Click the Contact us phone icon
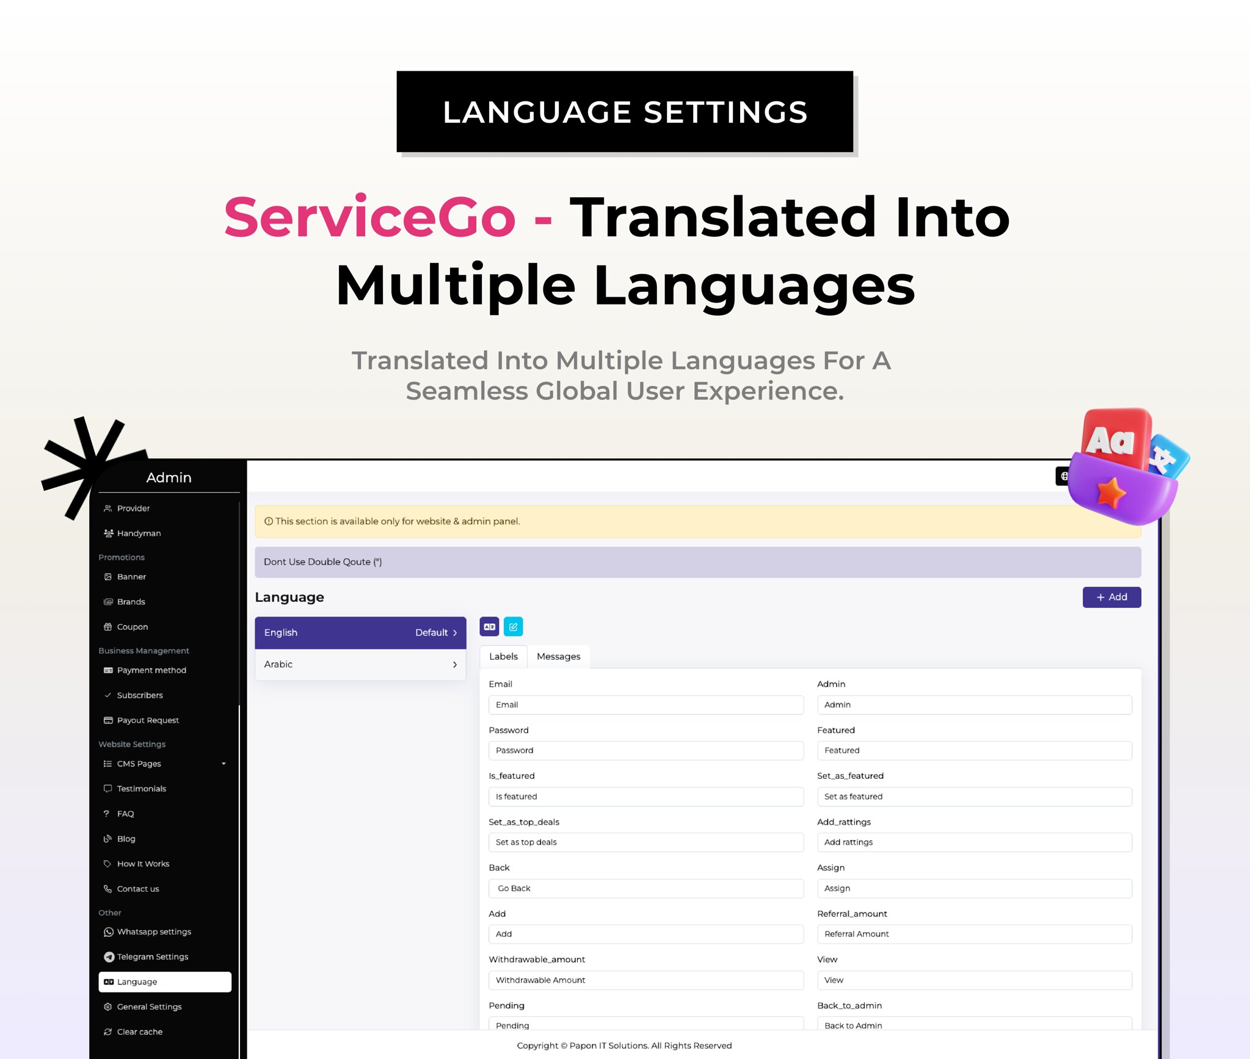 [108, 889]
